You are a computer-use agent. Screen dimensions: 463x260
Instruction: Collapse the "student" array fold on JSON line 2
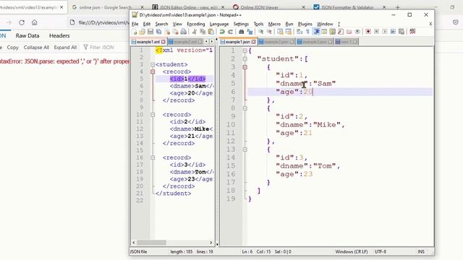(x=245, y=59)
